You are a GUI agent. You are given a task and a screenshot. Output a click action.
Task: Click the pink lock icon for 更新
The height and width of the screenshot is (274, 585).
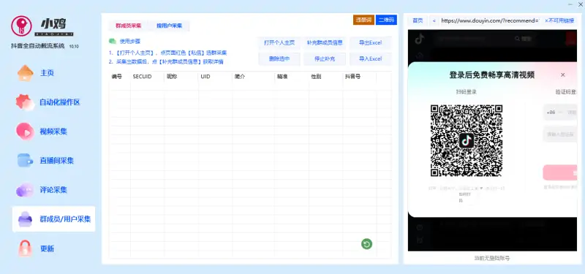(x=25, y=248)
